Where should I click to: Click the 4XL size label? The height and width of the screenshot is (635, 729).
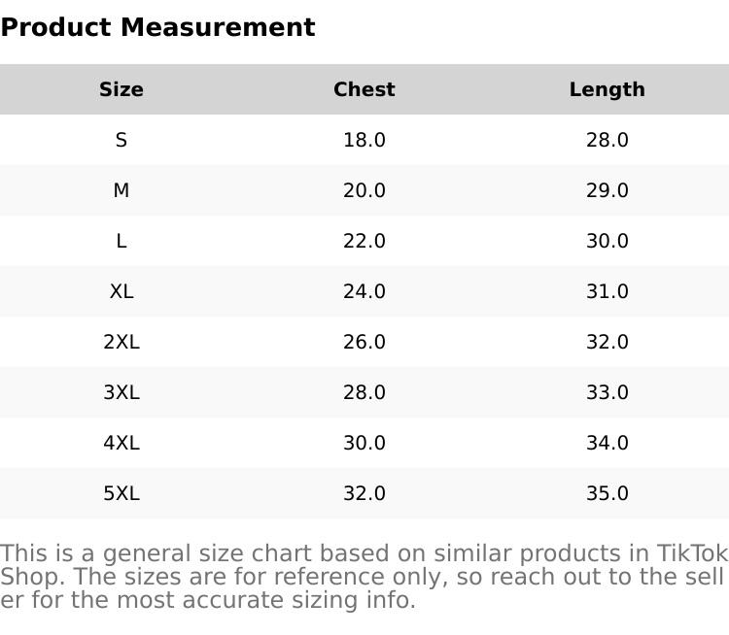tap(121, 443)
